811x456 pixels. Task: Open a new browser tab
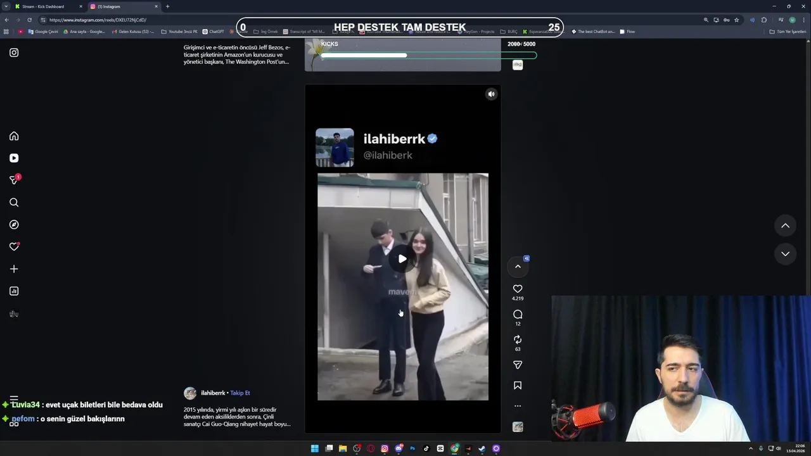[167, 6]
